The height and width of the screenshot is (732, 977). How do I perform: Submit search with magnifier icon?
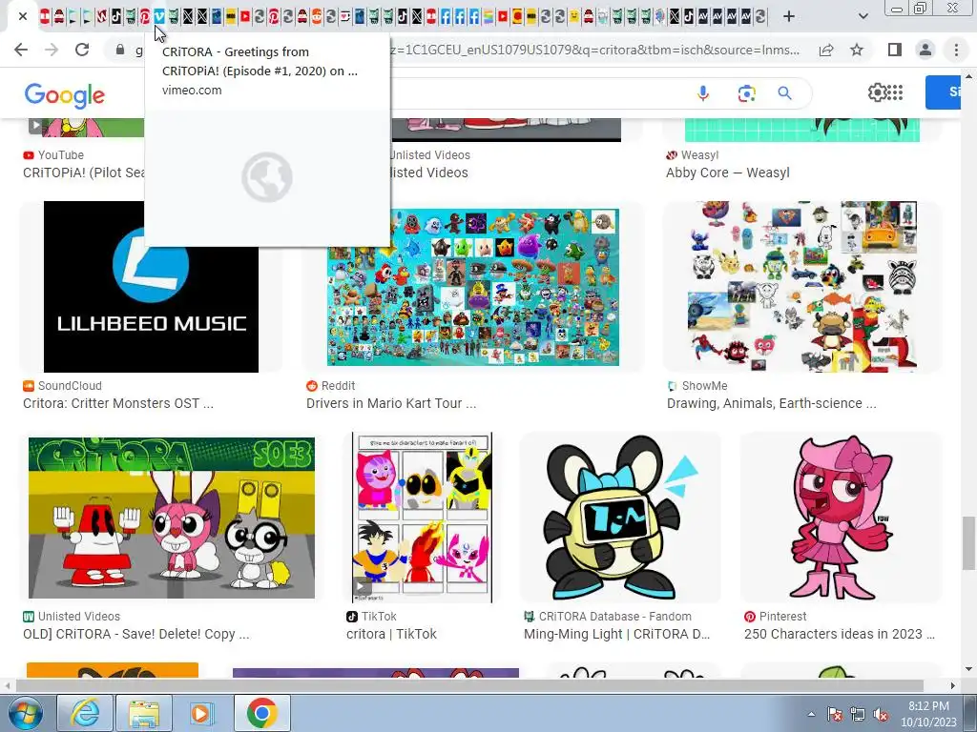point(784,93)
